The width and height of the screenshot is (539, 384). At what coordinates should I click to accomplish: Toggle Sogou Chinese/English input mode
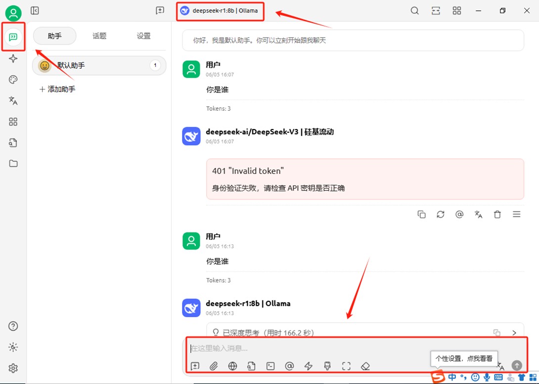pos(452,377)
